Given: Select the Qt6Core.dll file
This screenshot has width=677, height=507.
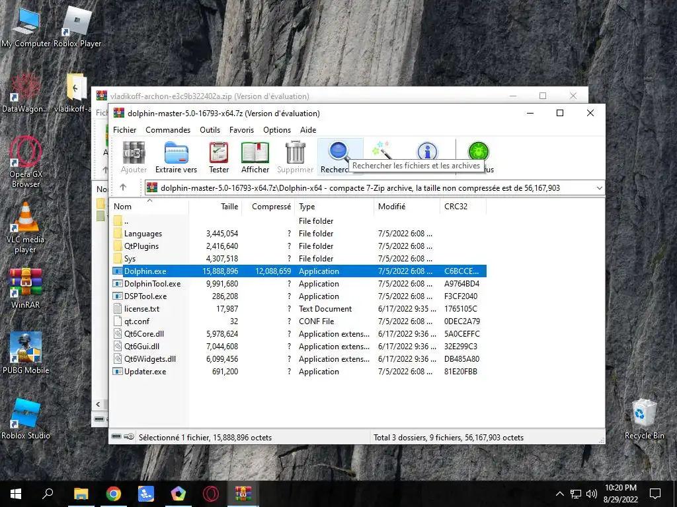Looking at the screenshot, I should 298,333.
